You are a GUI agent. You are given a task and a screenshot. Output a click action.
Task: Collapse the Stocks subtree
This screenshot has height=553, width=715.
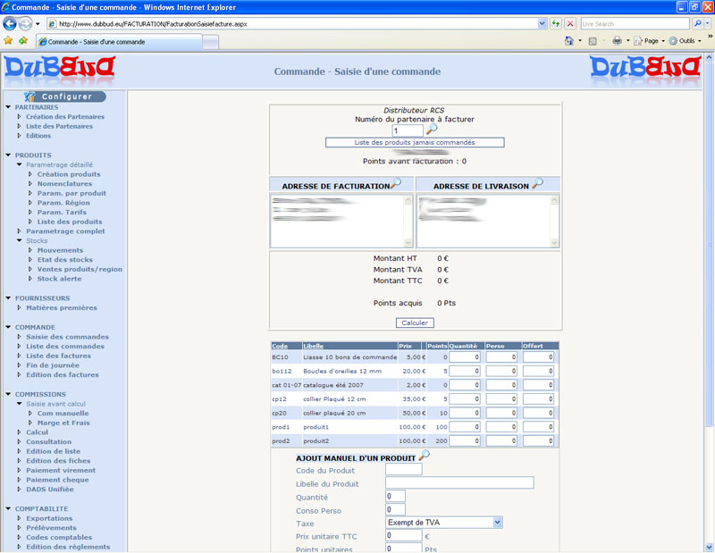pyautogui.click(x=19, y=240)
